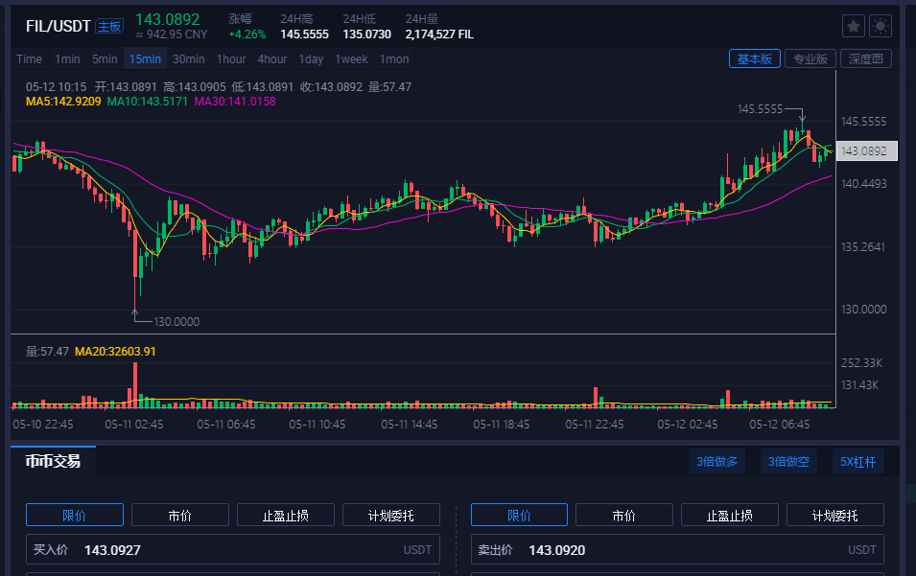
Task: Select the 145.5555 peak price marker on chart
Action: 761,109
